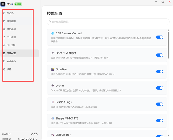Maximize the Molili window

pyautogui.click(x=163, y=2)
